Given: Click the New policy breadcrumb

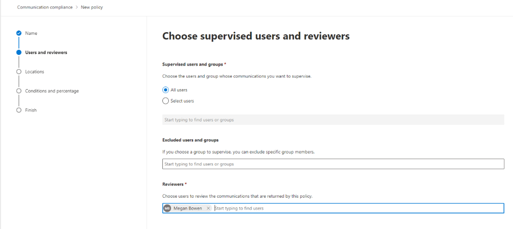Looking at the screenshot, I should click(92, 7).
